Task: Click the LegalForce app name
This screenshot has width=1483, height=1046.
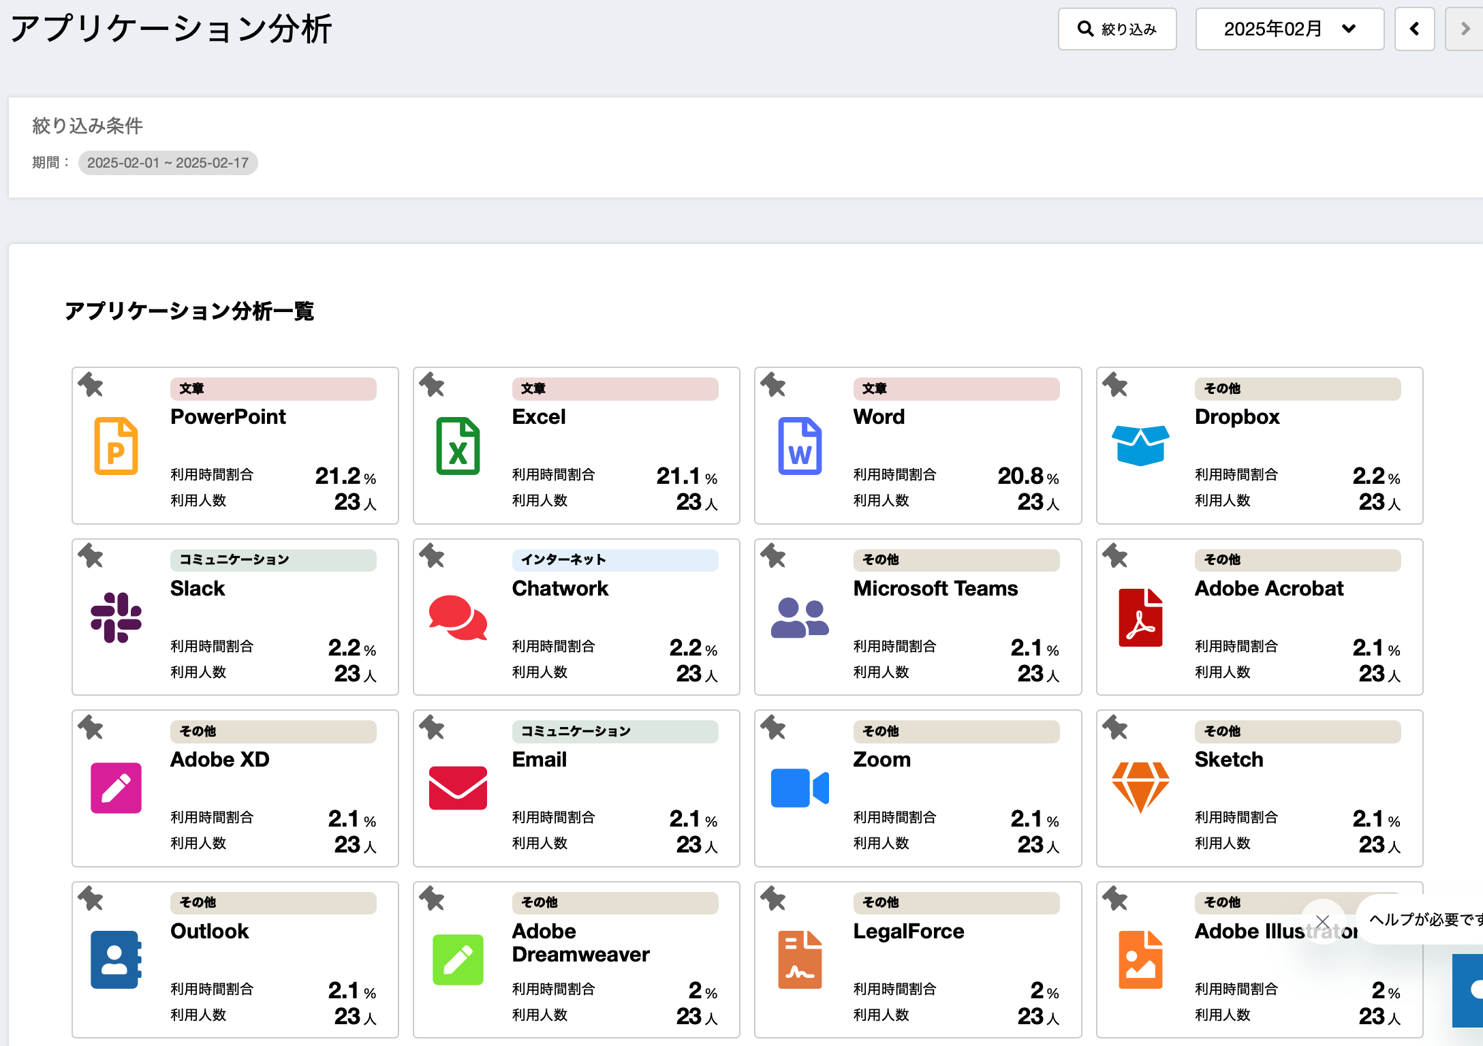Action: [909, 932]
